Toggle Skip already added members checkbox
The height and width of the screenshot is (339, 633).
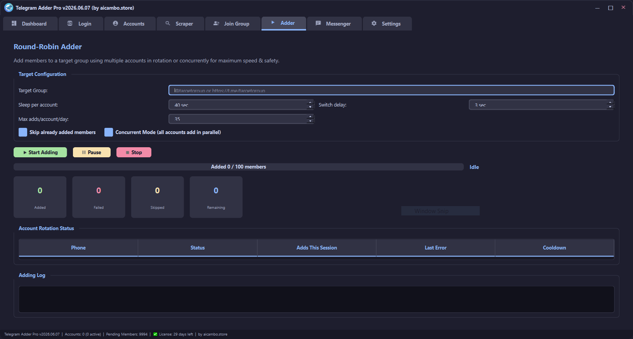pos(23,132)
